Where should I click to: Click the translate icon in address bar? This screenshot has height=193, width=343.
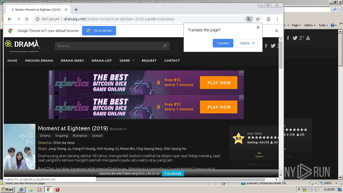click(249, 19)
